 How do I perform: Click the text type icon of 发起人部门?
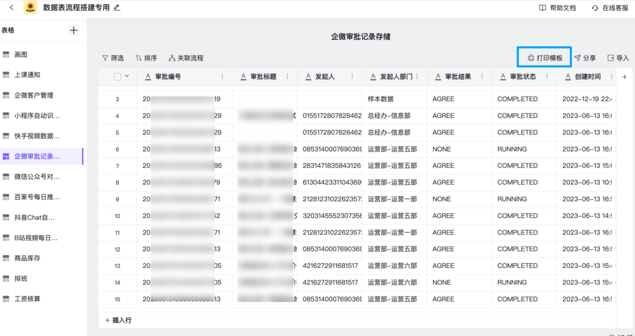point(373,76)
